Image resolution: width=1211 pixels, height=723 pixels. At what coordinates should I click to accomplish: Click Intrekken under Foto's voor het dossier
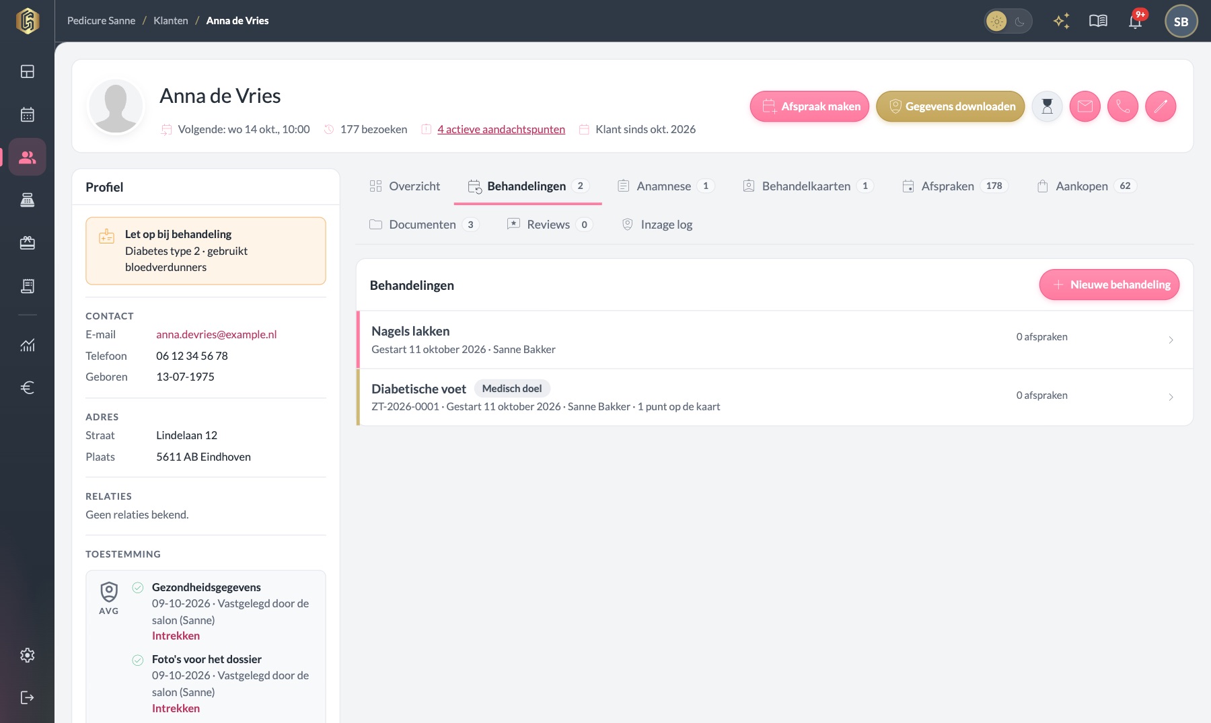(176, 708)
